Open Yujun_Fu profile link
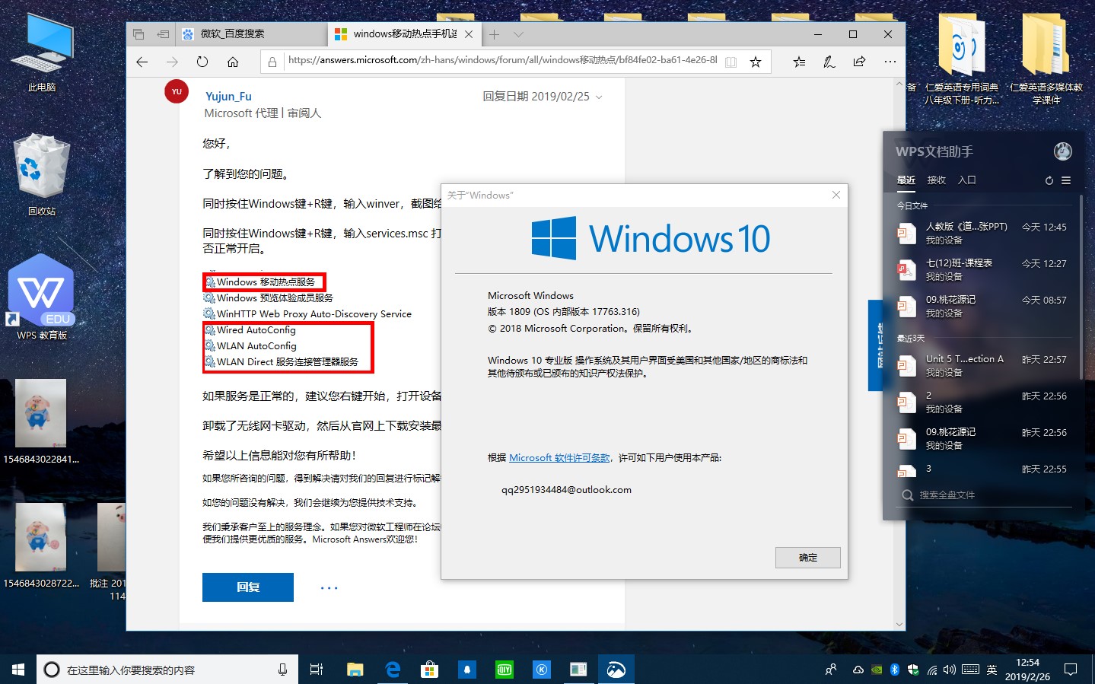The width and height of the screenshot is (1095, 684). [x=228, y=97]
